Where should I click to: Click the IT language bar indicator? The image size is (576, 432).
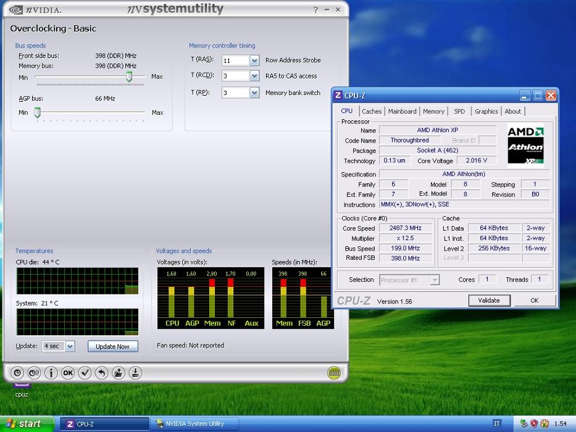tap(496, 423)
